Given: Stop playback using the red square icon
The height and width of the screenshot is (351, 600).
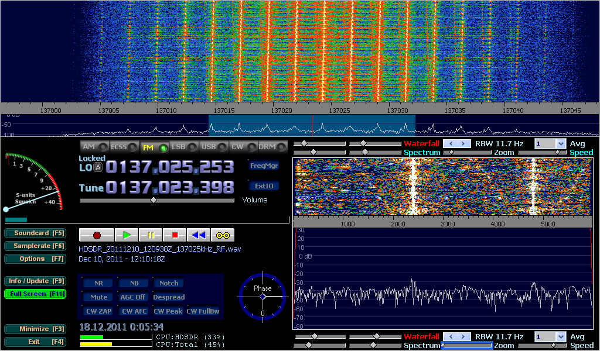Looking at the screenshot, I should [175, 235].
